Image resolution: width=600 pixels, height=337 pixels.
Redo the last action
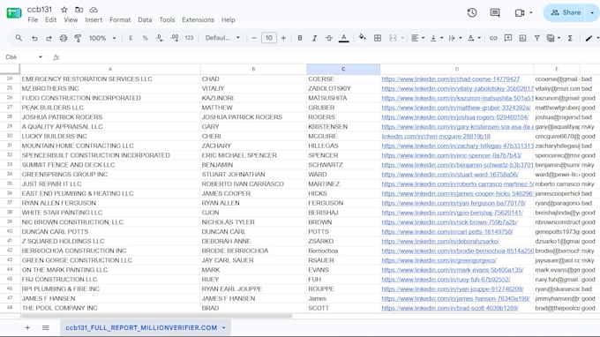49,38
